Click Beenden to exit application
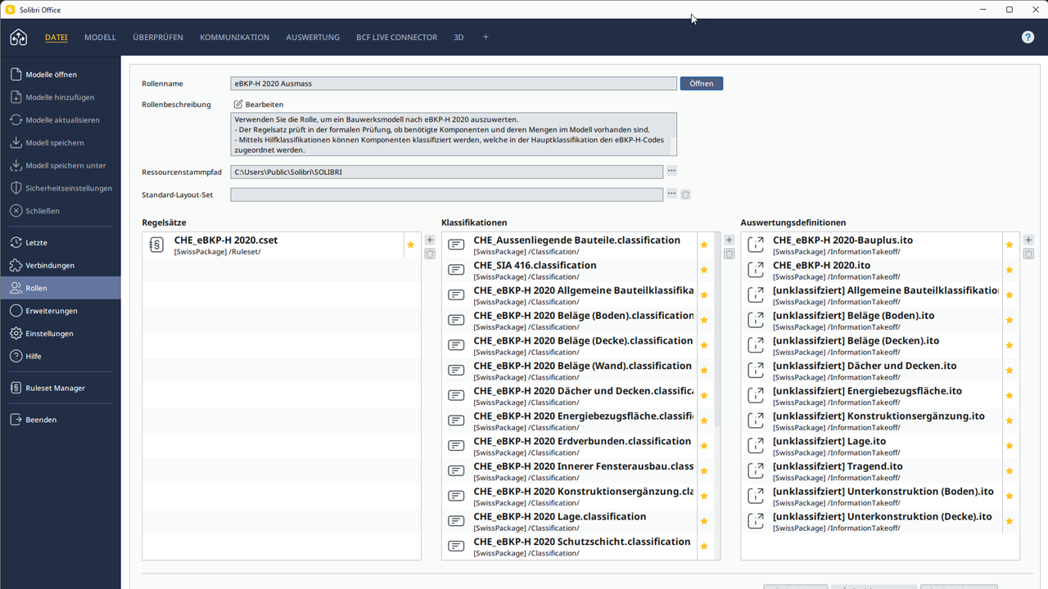The height and width of the screenshot is (589, 1048). 61,420
